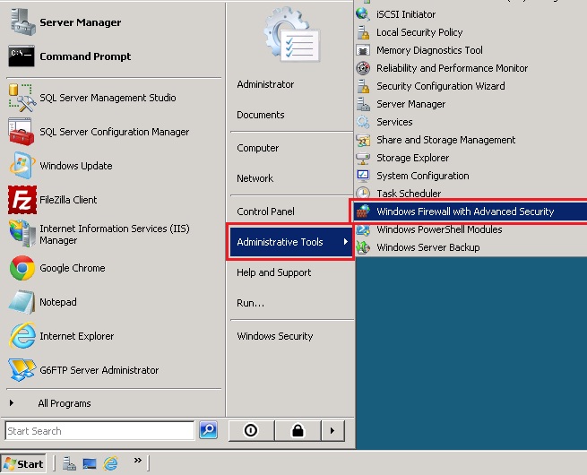Click the Windows Server Backup icon
This screenshot has width=587, height=475.
coord(363,247)
